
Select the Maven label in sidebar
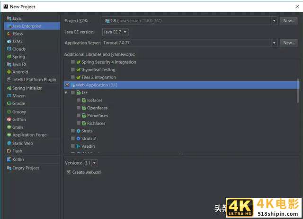click(19, 96)
